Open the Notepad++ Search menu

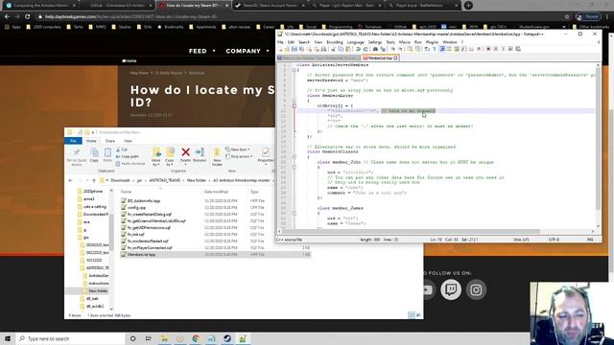pos(304,42)
